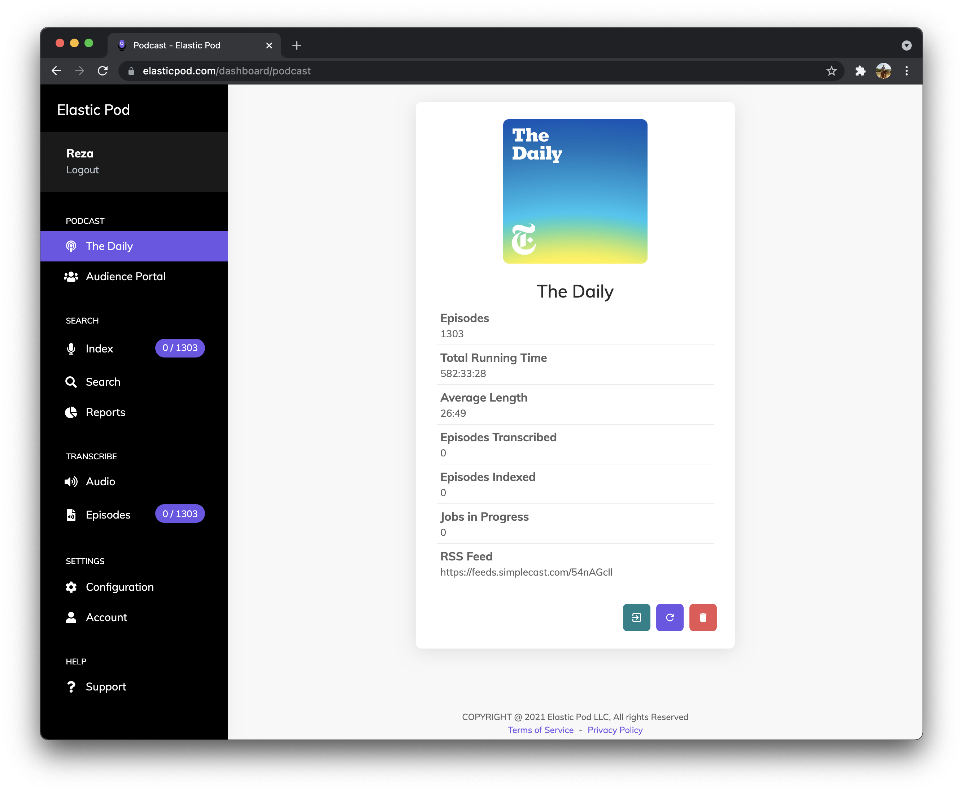Open the tab search dropdown arrow

[906, 45]
